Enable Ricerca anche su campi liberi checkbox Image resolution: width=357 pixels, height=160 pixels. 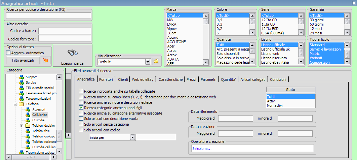pos(81,97)
